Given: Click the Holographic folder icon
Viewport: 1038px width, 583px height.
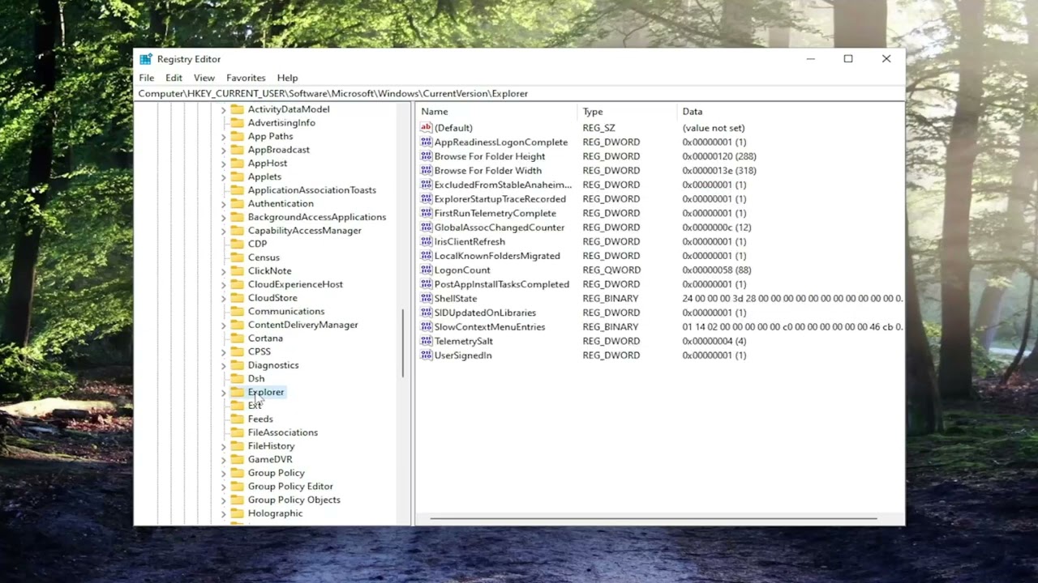Looking at the screenshot, I should [237, 513].
